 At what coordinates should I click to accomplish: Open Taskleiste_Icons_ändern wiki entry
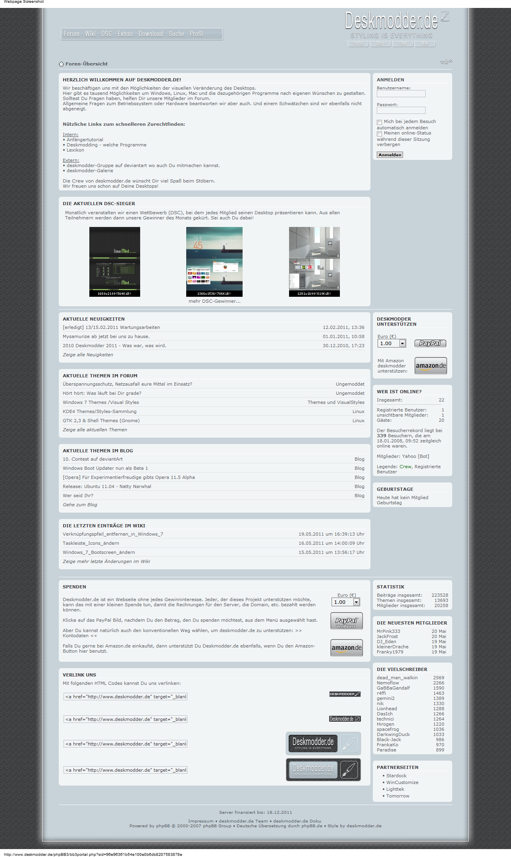tap(91, 543)
